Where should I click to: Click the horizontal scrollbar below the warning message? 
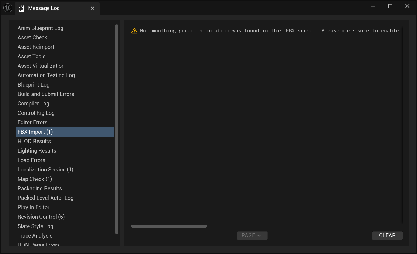click(169, 226)
